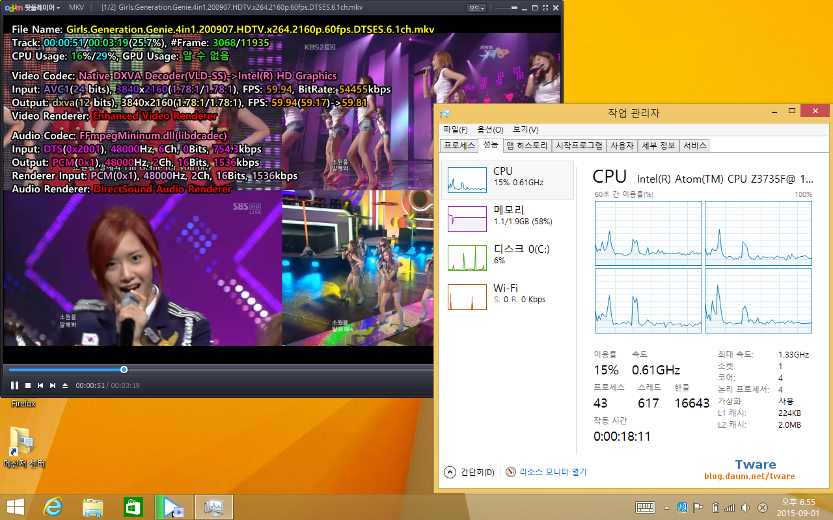Click the bottom-right CPU core graph
The height and width of the screenshot is (520, 833).
pyautogui.click(x=758, y=301)
